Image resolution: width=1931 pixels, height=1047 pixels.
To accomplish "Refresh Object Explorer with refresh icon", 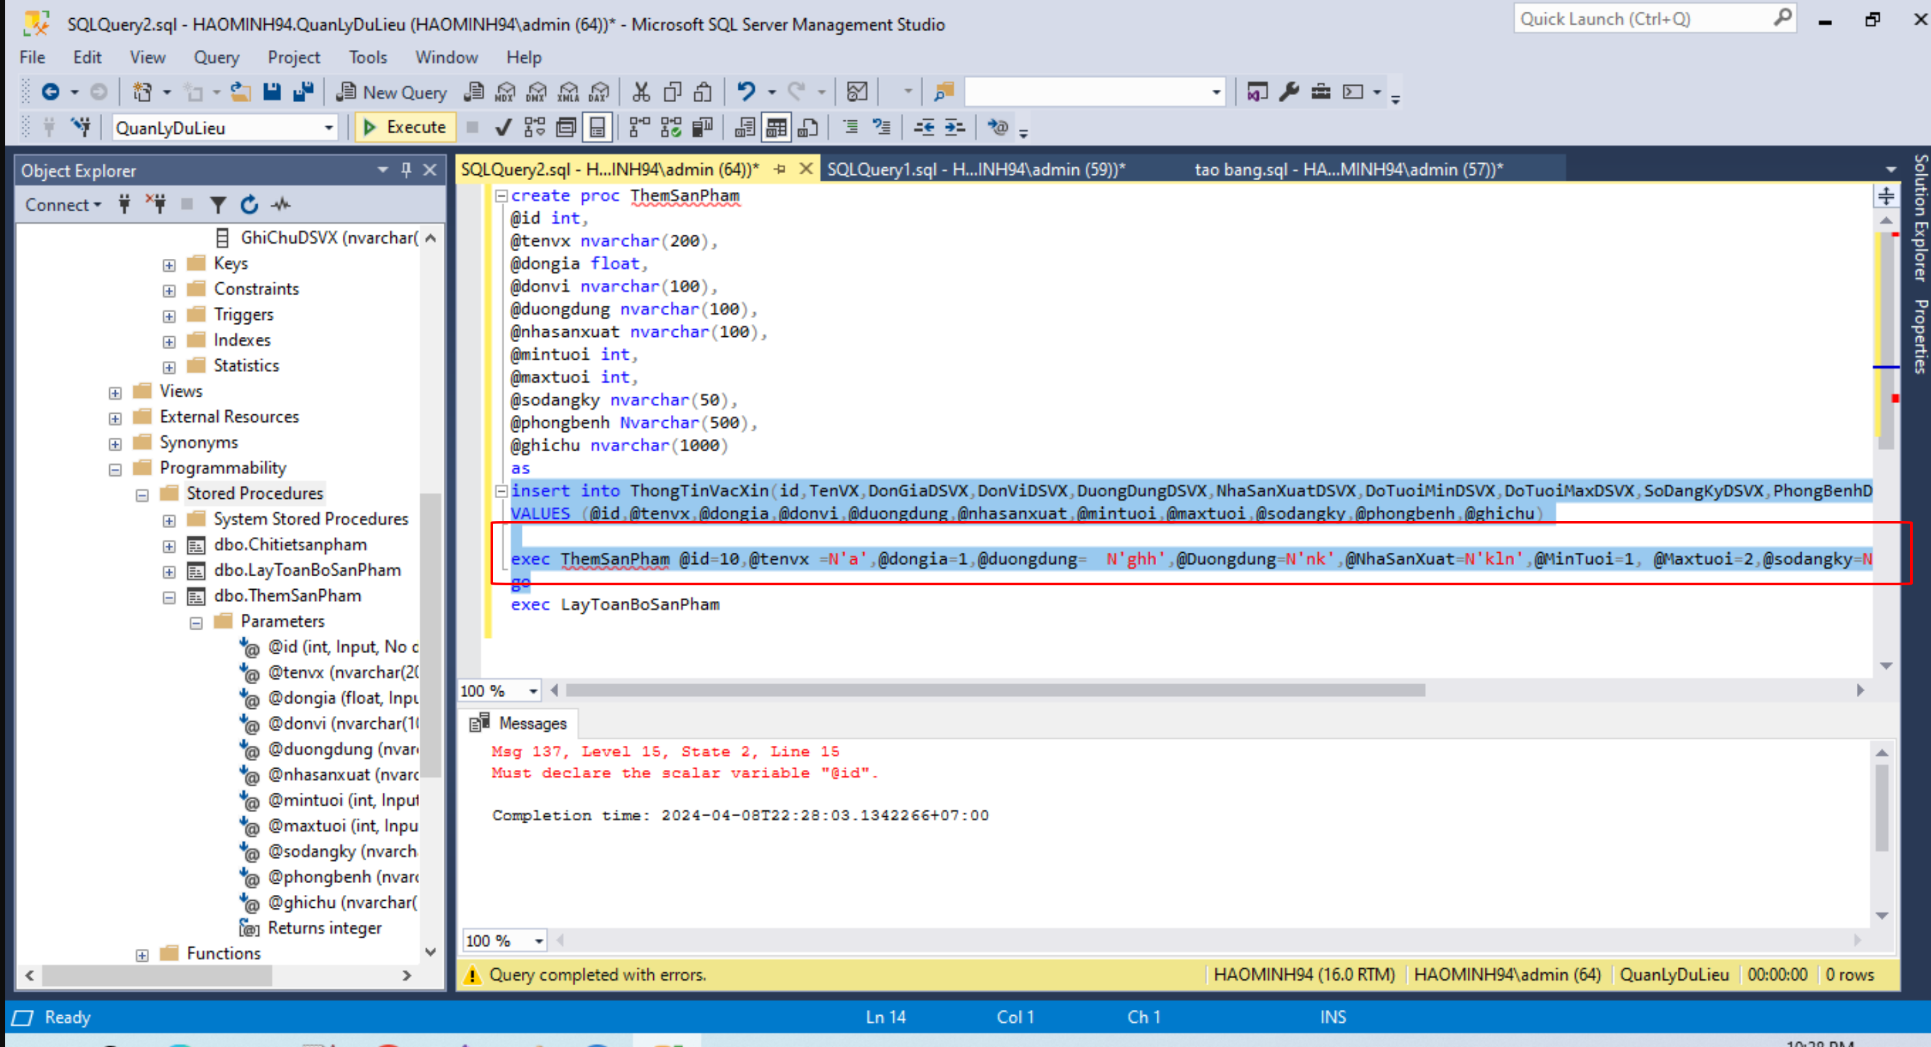I will click(x=250, y=205).
